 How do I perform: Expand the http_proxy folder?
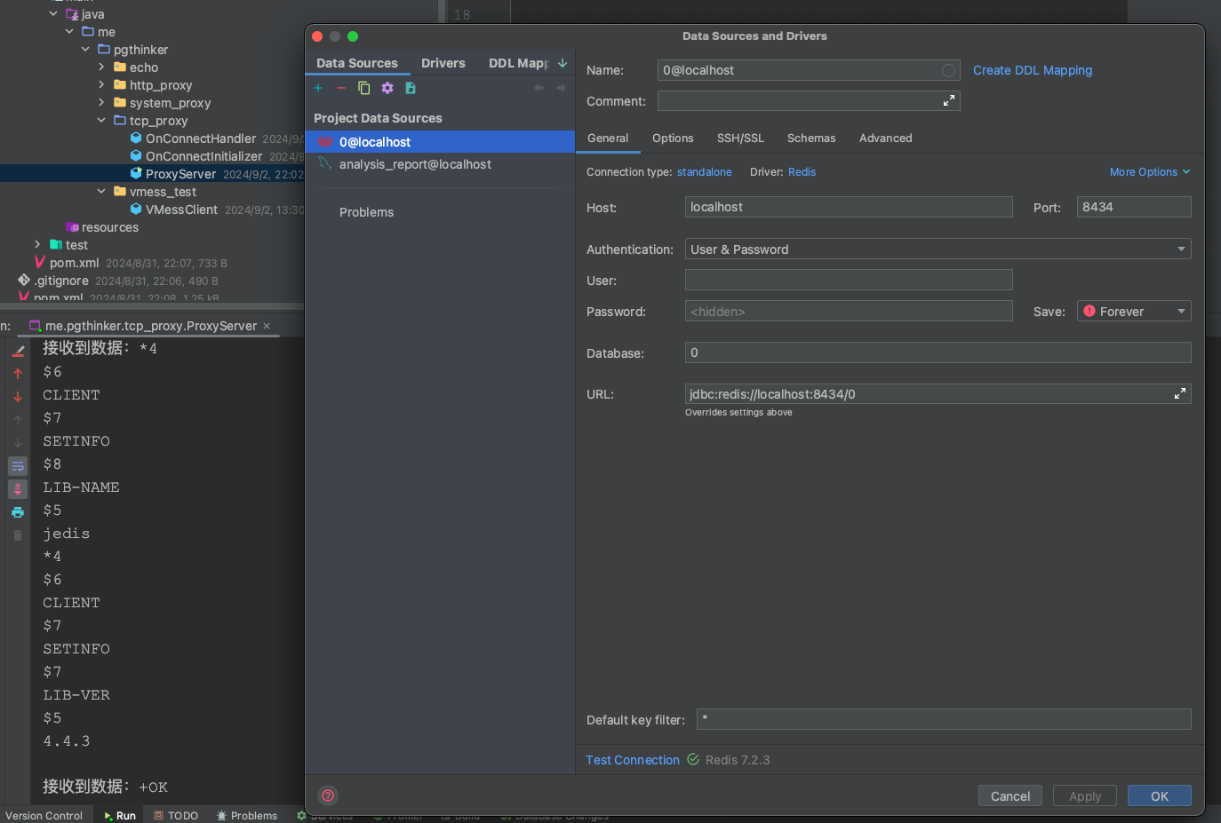click(101, 85)
